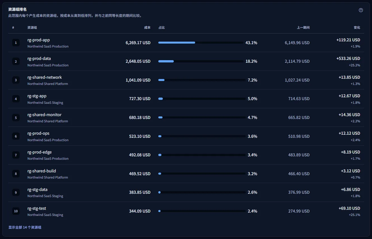Click the 1,041.09 USD cost cell
Viewport: 372px width, 239px height.
coord(138,80)
